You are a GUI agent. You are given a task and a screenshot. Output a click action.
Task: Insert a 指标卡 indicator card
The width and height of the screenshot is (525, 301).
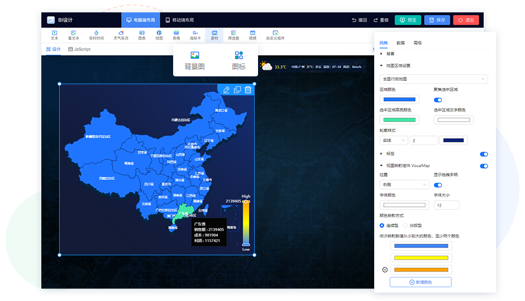(195, 36)
